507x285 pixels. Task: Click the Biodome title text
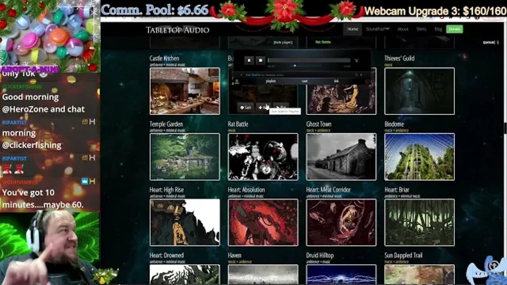(394, 124)
